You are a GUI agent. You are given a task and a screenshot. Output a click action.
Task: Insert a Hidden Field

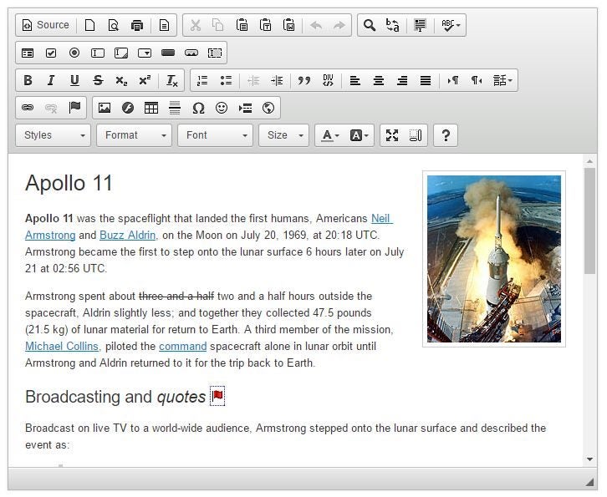215,53
